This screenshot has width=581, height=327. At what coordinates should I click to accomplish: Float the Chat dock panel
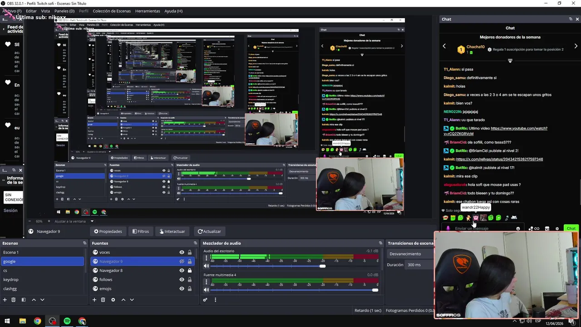(571, 19)
